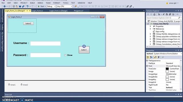
Task: Click the Pending Changes Filter icon
Action: pyautogui.click(x=159, y=14)
